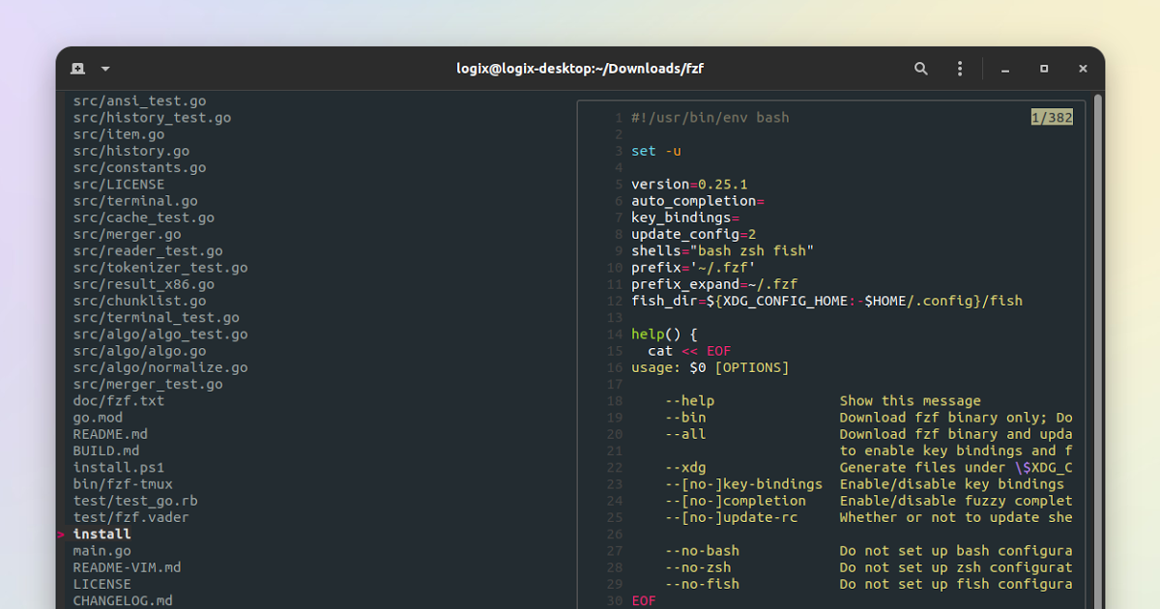Click the auto_completion= line

pos(698,201)
